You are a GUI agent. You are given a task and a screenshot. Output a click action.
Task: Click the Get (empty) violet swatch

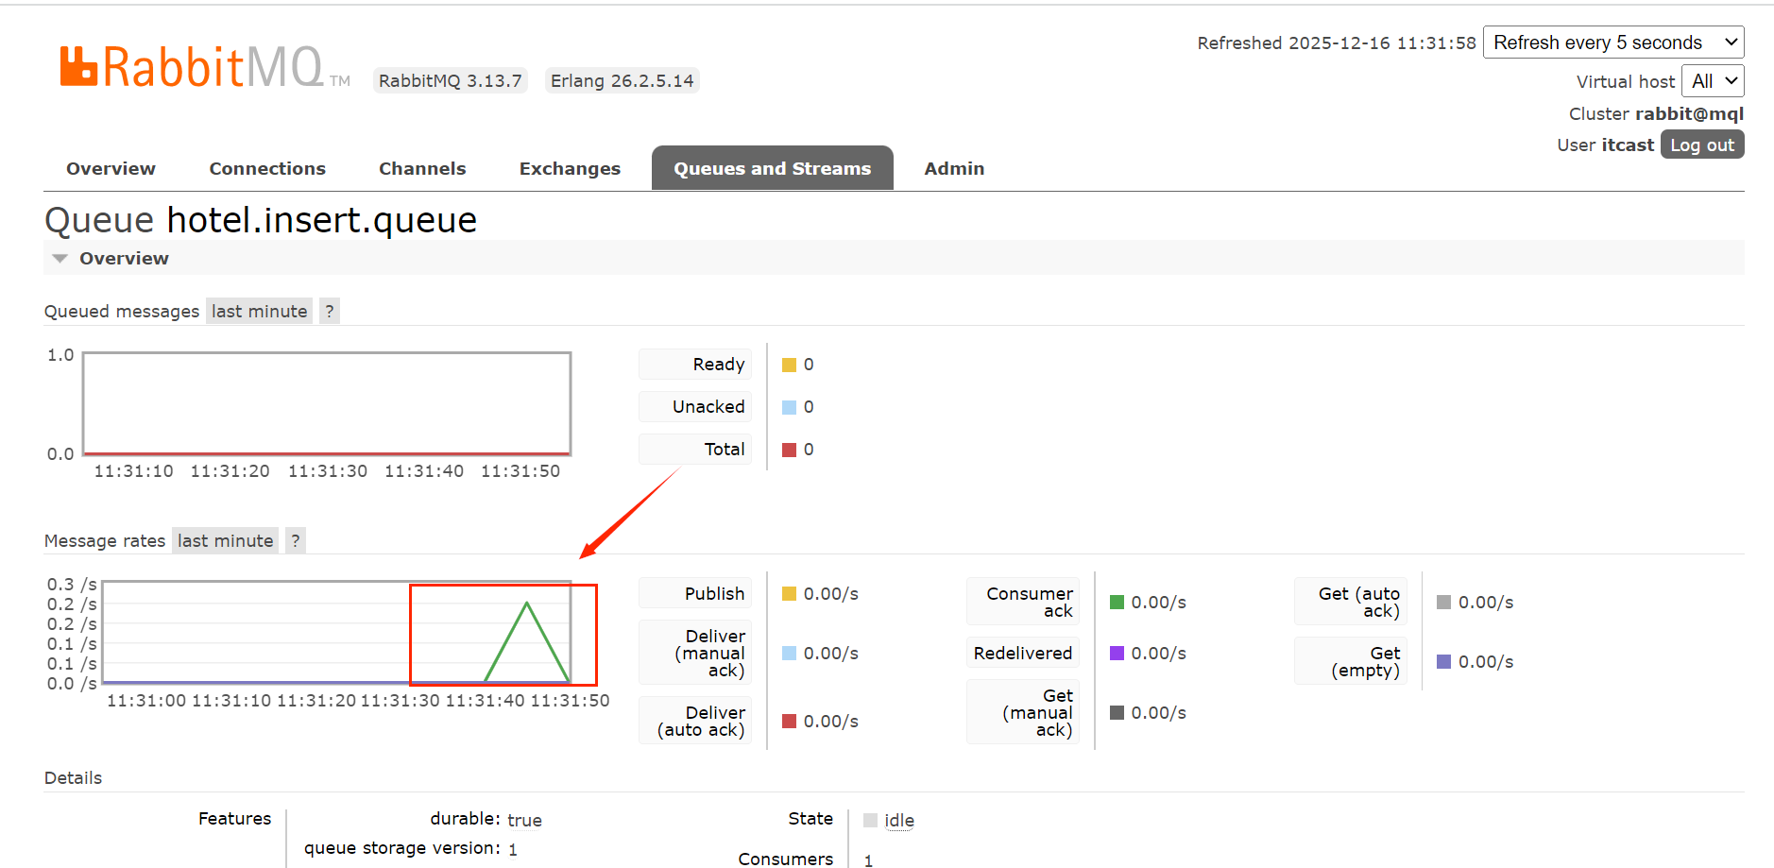pyautogui.click(x=1444, y=662)
